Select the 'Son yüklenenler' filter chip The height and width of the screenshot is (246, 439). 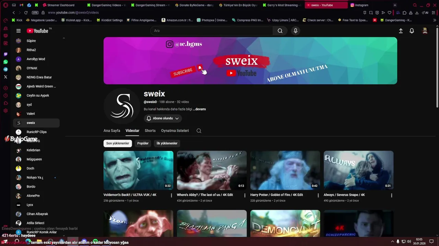(118, 143)
